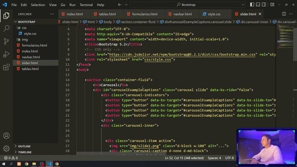297x167 pixels.
Task: Split the editor to the right
Action: 284,14
